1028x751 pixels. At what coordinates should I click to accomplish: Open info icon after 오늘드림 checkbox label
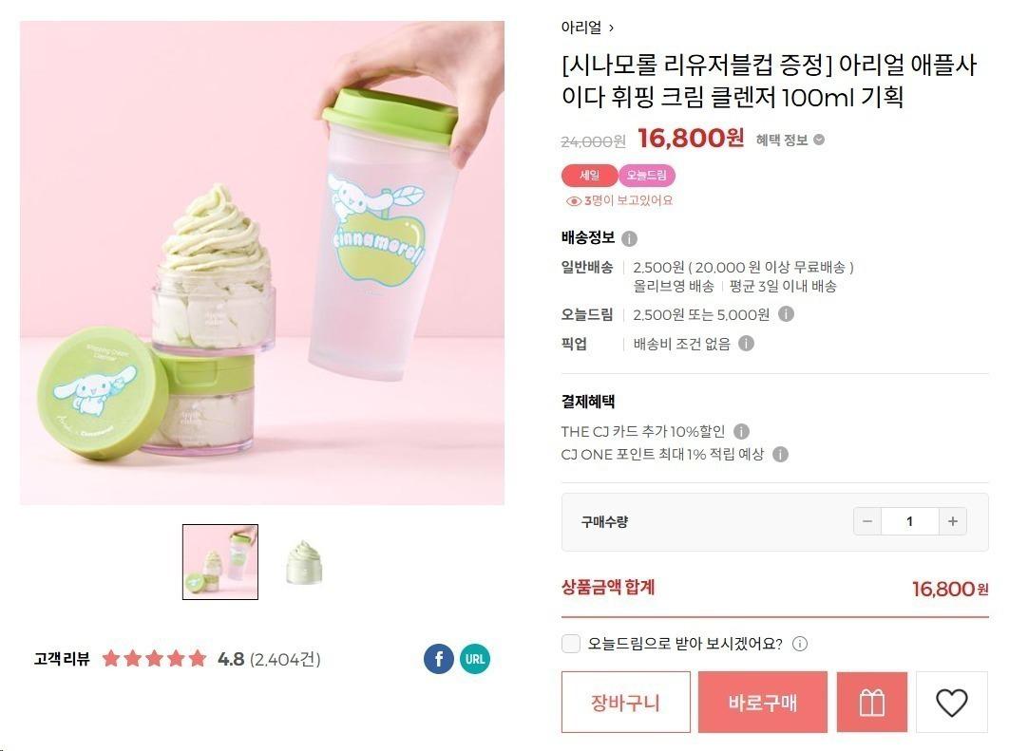[800, 644]
